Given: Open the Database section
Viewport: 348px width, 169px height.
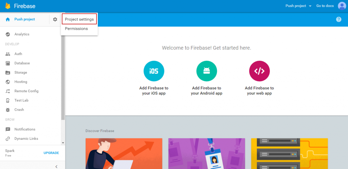Looking at the screenshot, I should (22, 63).
